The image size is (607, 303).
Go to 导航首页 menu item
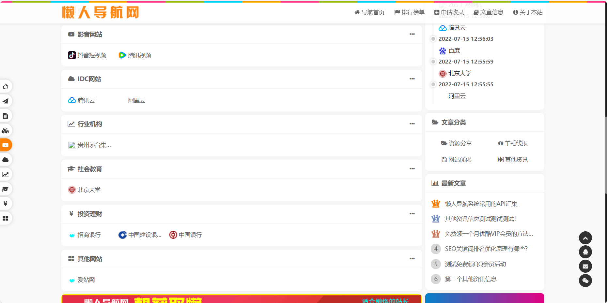(x=369, y=12)
